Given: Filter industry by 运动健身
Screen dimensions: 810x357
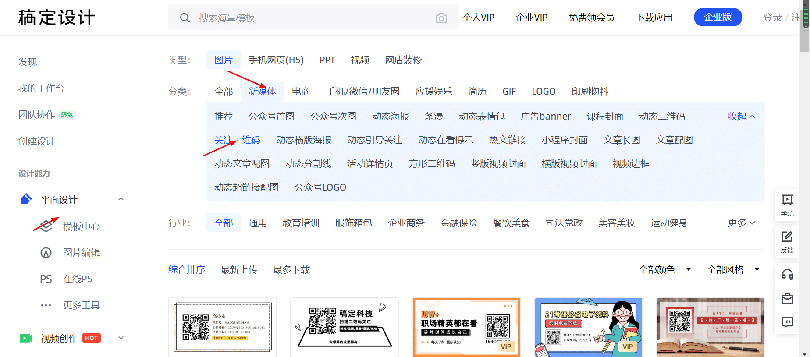Looking at the screenshot, I should click(x=669, y=223).
